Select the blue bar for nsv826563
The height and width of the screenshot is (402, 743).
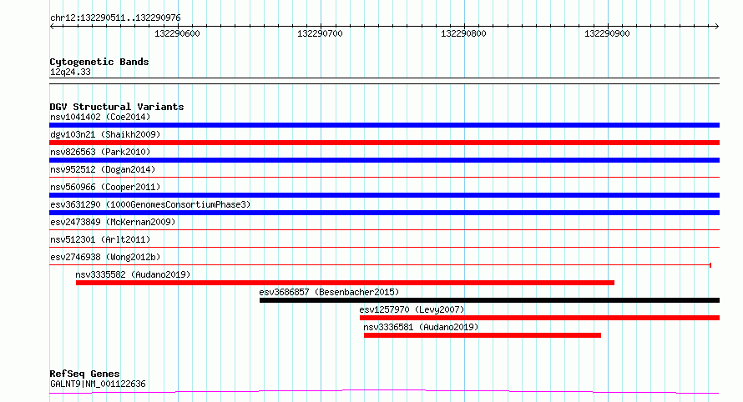pos(384,160)
